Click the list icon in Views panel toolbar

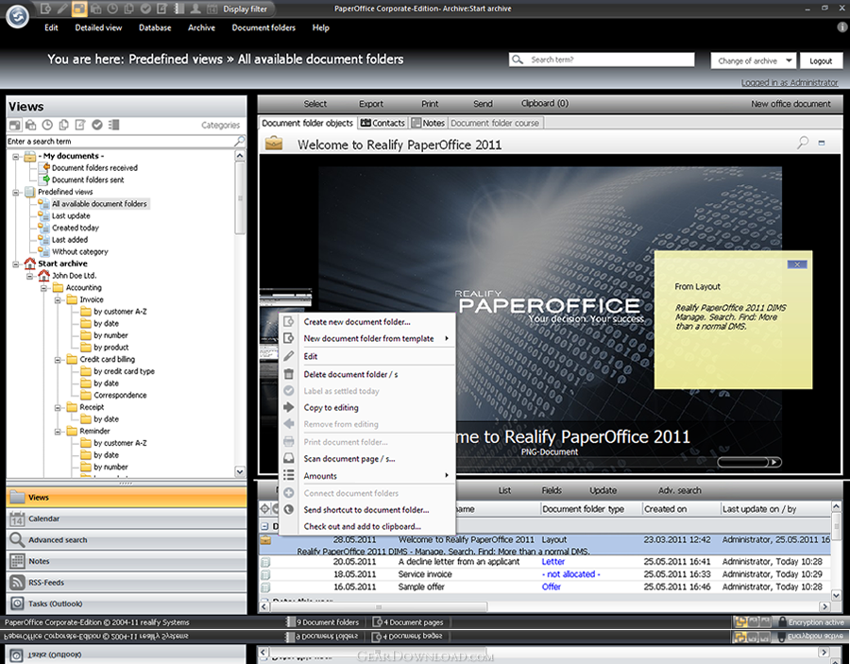click(113, 125)
